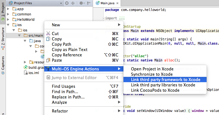Choose Link CocoaPods to Xcode
The height and width of the screenshot is (115, 219).
click(165, 90)
